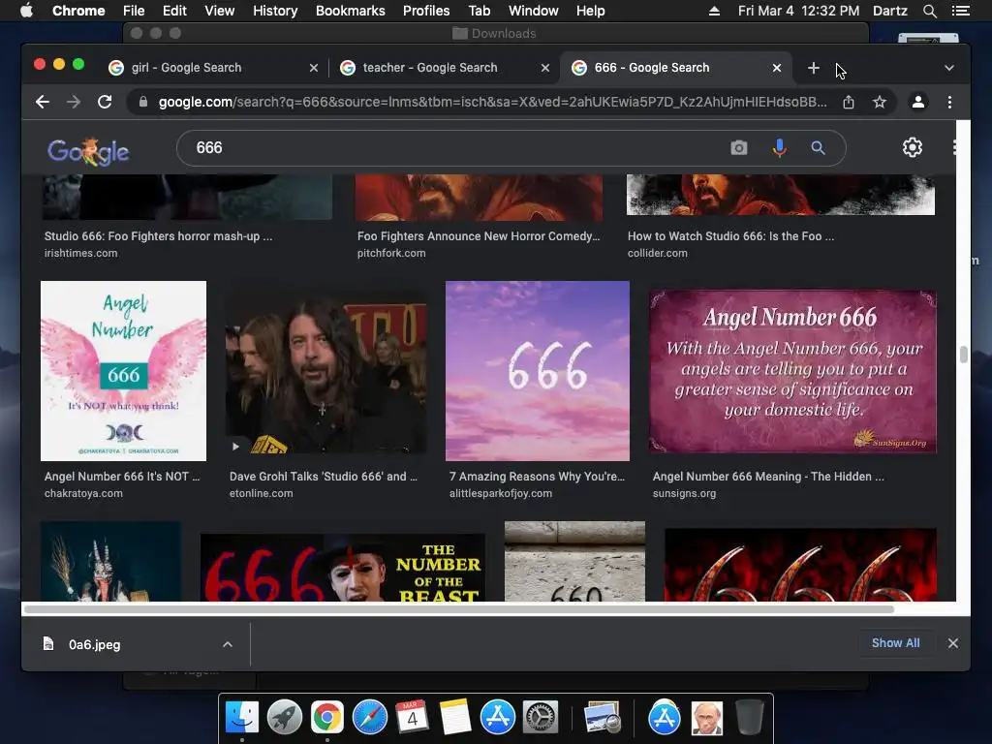The height and width of the screenshot is (744, 992).
Task: Open Chrome from the Dock
Action: click(327, 718)
